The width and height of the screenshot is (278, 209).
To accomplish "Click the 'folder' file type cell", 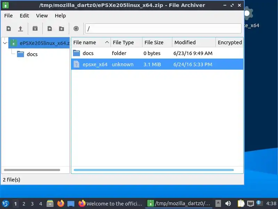I will coord(119,53).
